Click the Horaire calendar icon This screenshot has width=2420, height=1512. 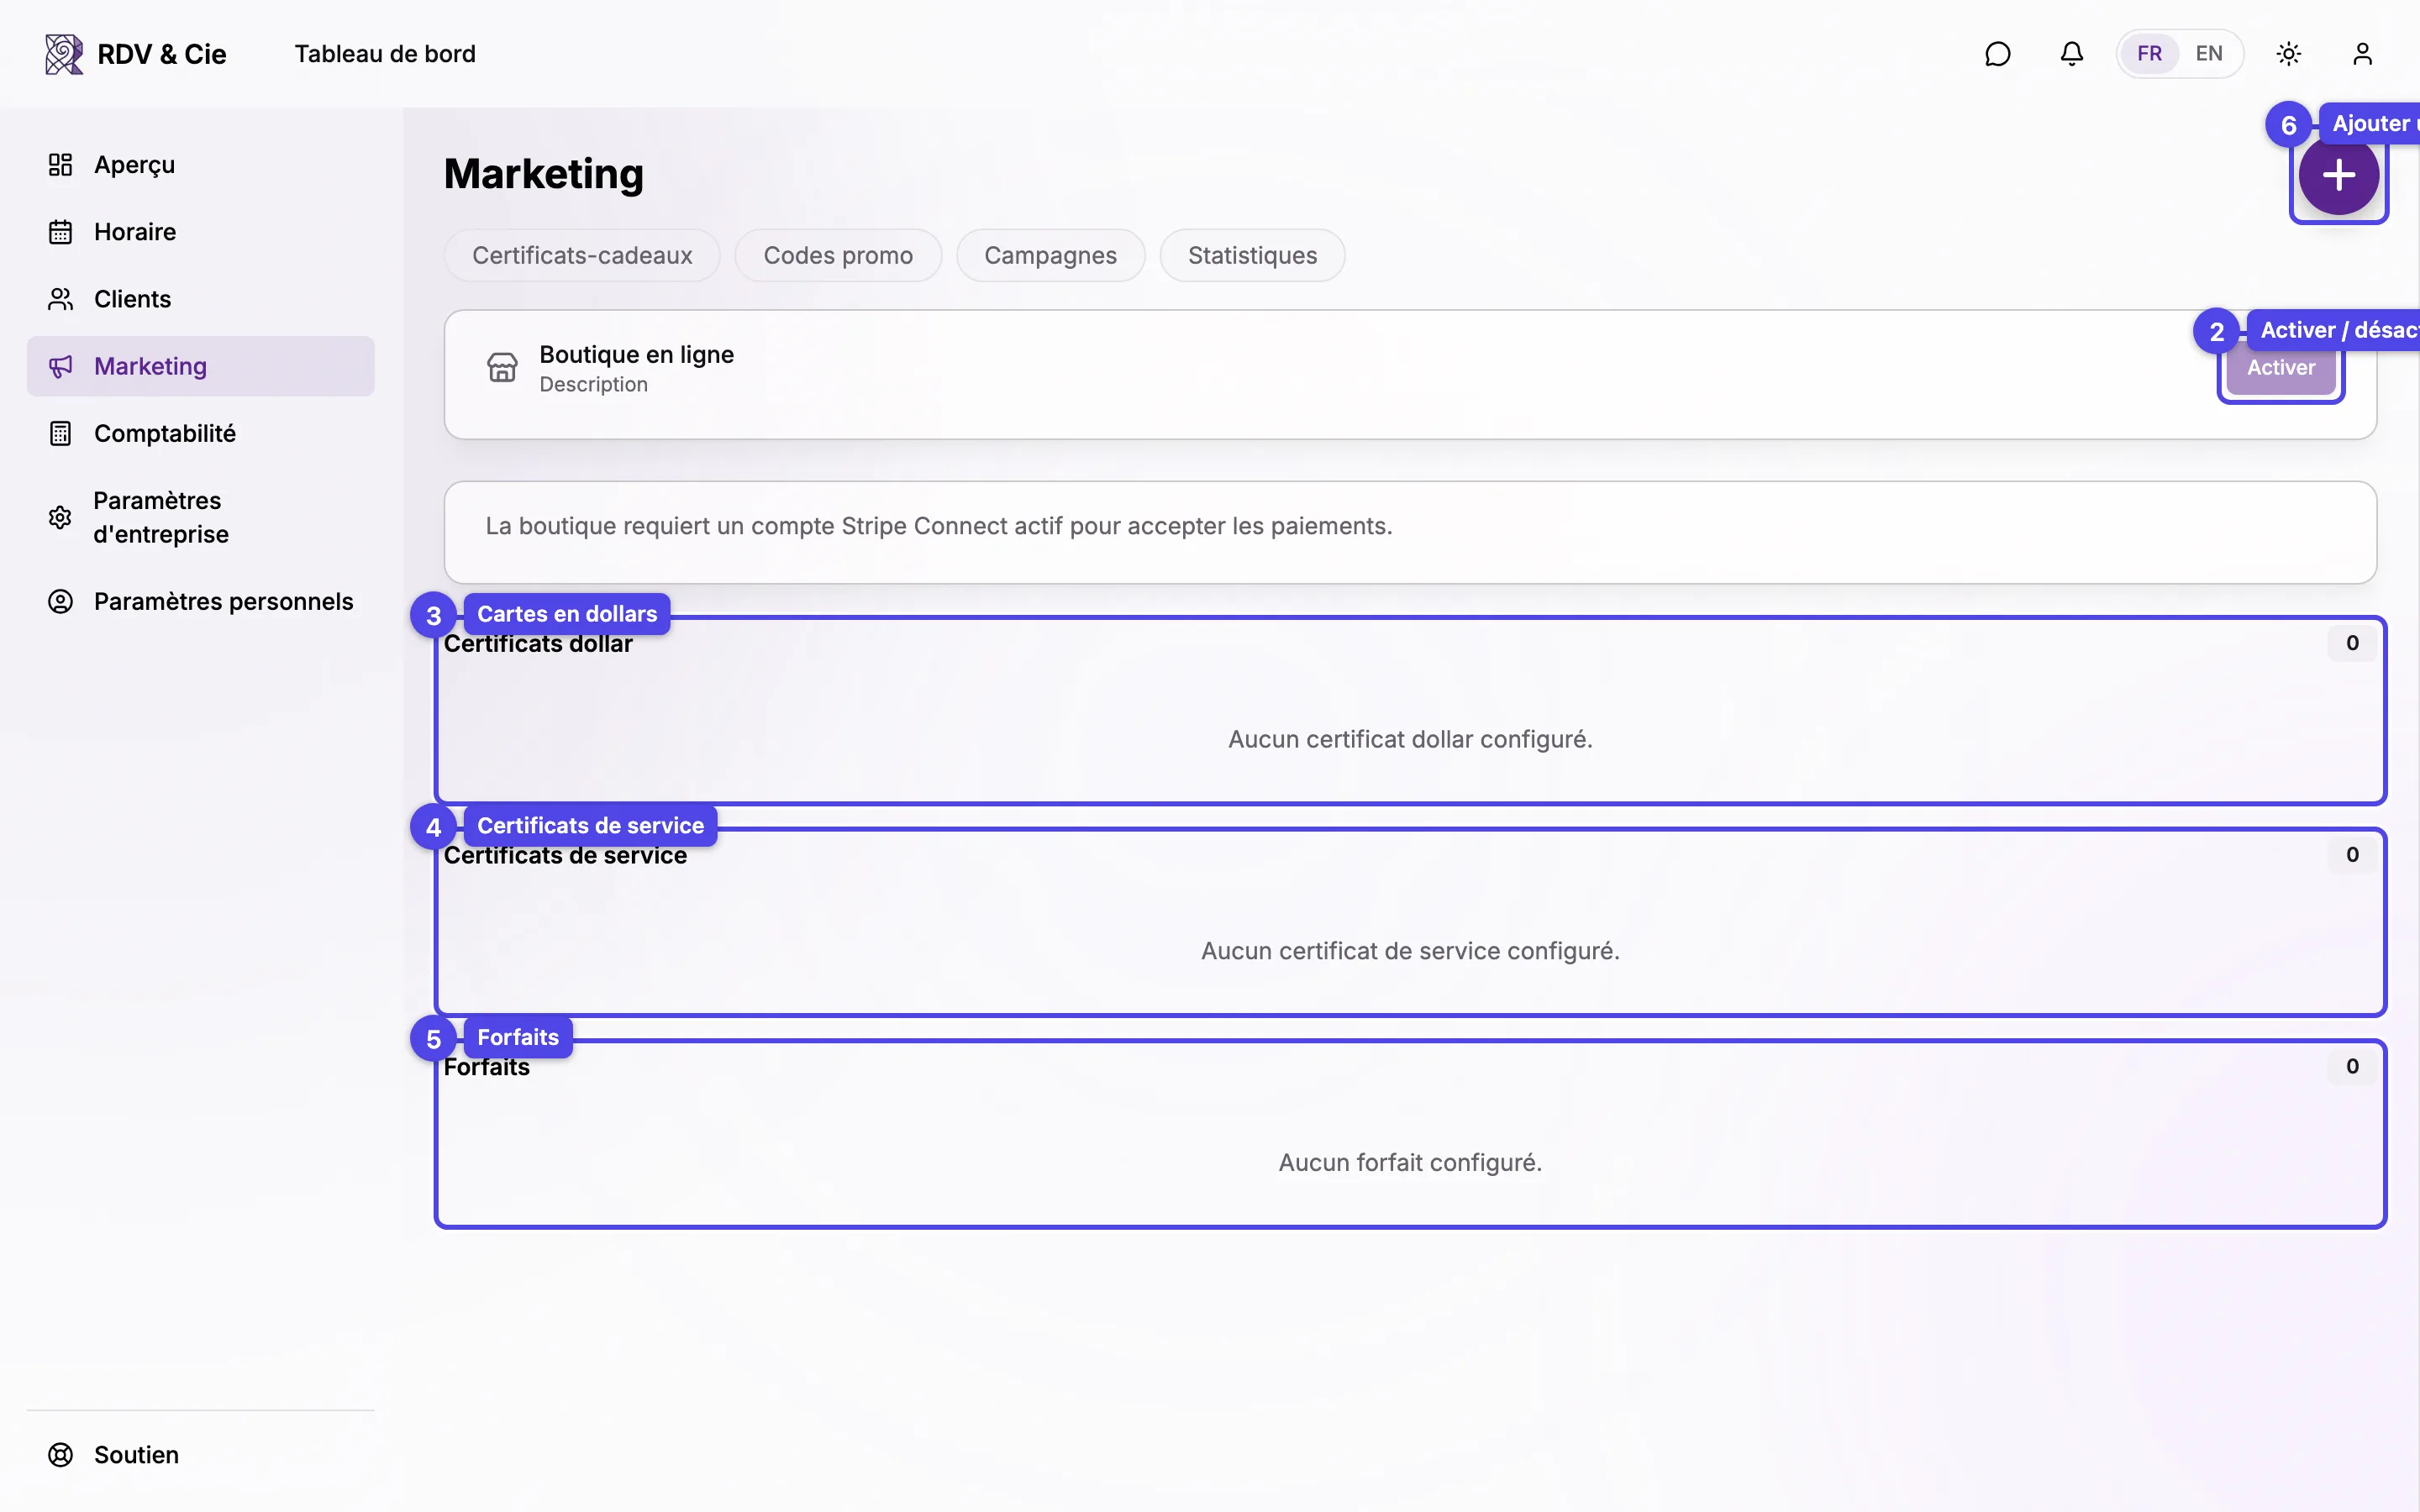click(60, 232)
